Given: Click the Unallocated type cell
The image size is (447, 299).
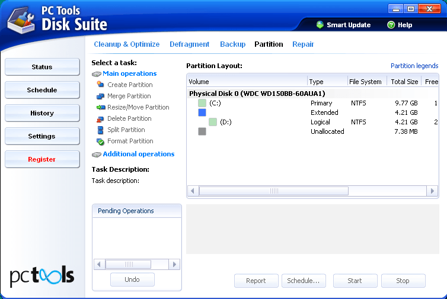Looking at the screenshot, I should pos(327,131).
